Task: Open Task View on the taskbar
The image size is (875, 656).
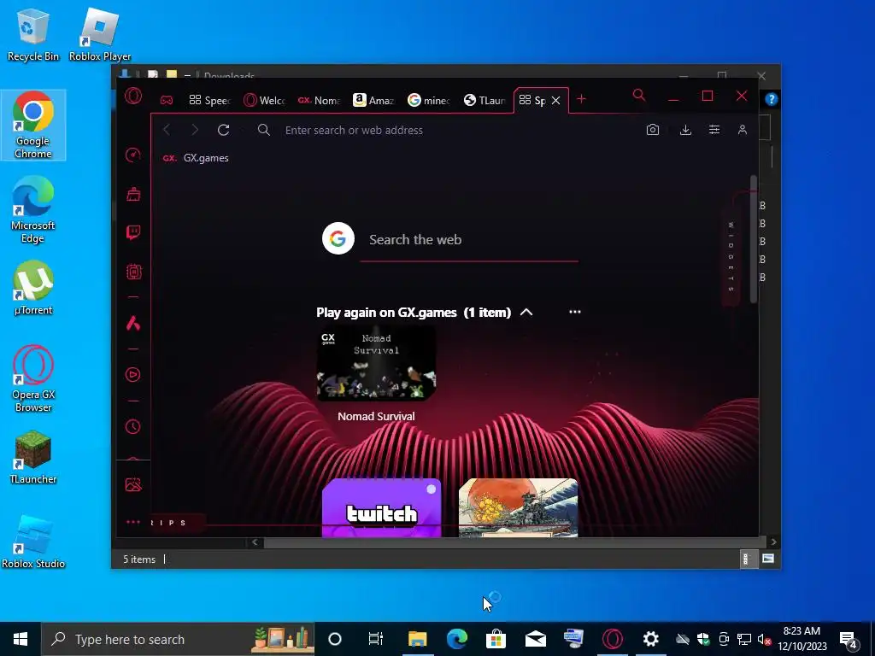Action: (376, 639)
